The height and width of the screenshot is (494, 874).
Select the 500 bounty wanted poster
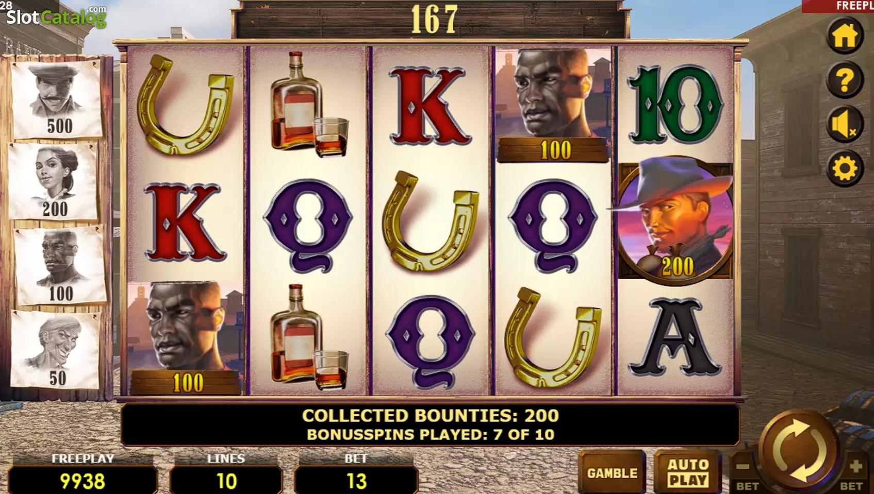57,99
